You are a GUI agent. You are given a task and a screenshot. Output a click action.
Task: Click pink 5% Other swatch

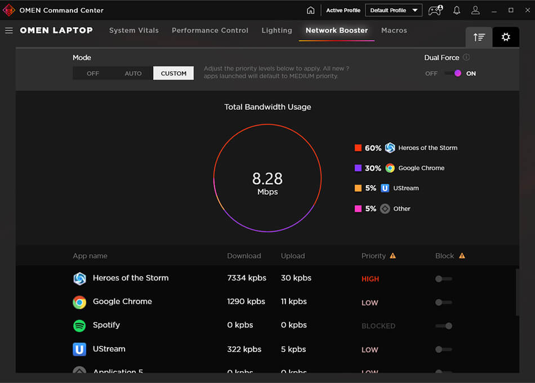(358, 208)
